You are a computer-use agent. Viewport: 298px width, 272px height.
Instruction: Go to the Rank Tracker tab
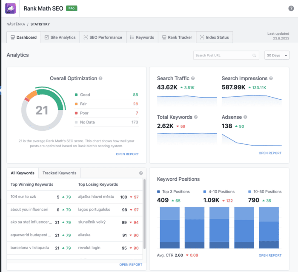177,37
